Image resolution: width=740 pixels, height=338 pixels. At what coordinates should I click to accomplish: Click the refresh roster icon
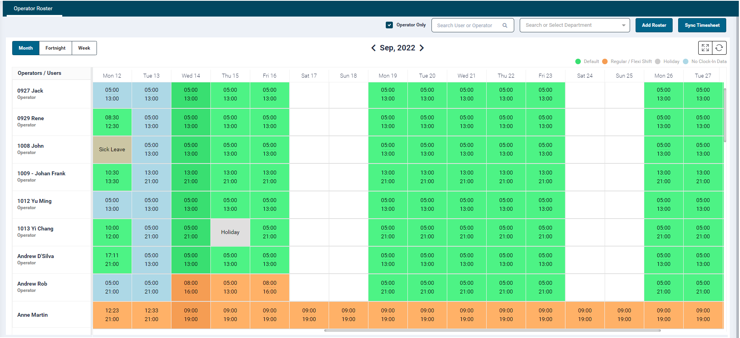point(719,48)
